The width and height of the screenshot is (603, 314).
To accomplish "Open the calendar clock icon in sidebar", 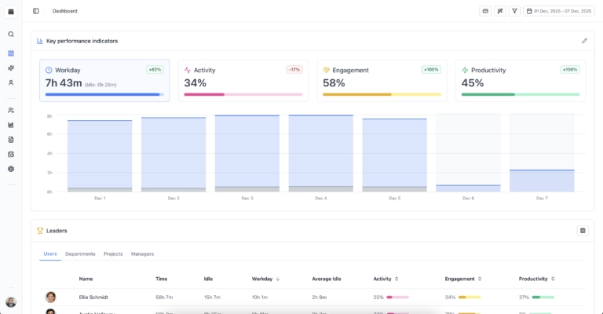I will (x=11, y=154).
